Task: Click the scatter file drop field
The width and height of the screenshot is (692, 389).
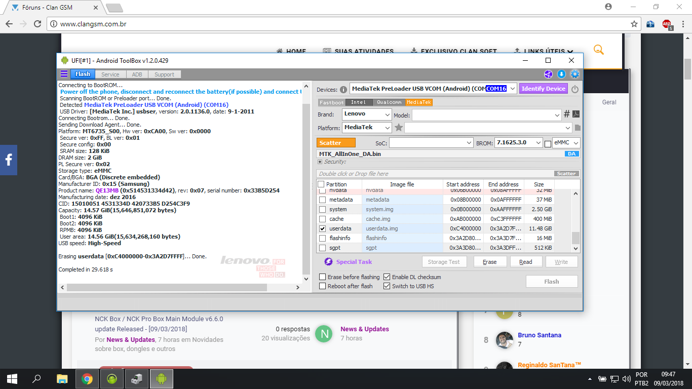Action: pyautogui.click(x=448, y=174)
